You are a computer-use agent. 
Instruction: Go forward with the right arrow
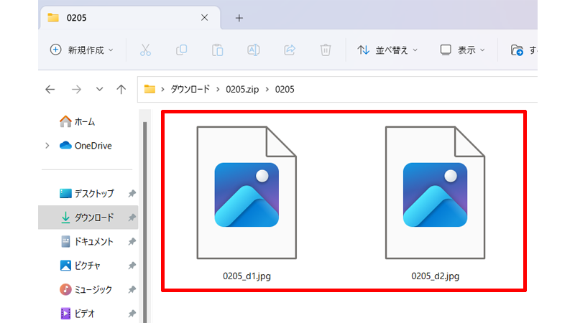tap(76, 89)
